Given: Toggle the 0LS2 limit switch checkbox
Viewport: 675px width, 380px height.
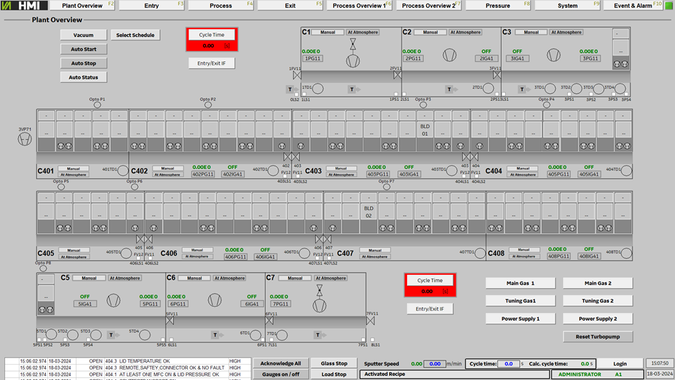Looking at the screenshot, I should click(x=295, y=94).
